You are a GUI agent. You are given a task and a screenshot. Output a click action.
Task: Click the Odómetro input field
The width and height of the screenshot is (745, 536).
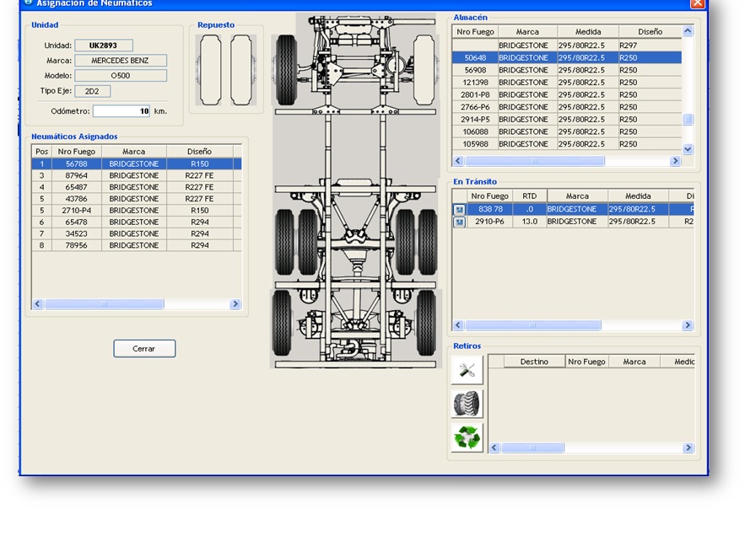coord(121,111)
